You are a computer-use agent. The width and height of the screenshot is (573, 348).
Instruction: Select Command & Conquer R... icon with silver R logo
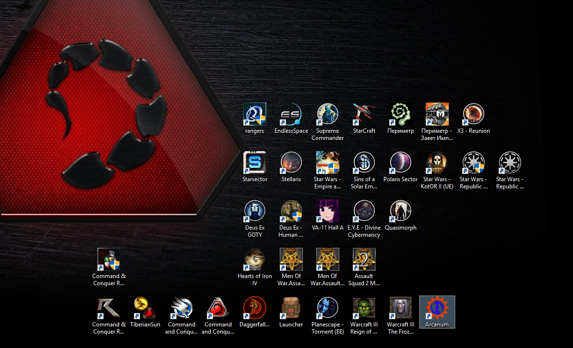[x=109, y=307]
